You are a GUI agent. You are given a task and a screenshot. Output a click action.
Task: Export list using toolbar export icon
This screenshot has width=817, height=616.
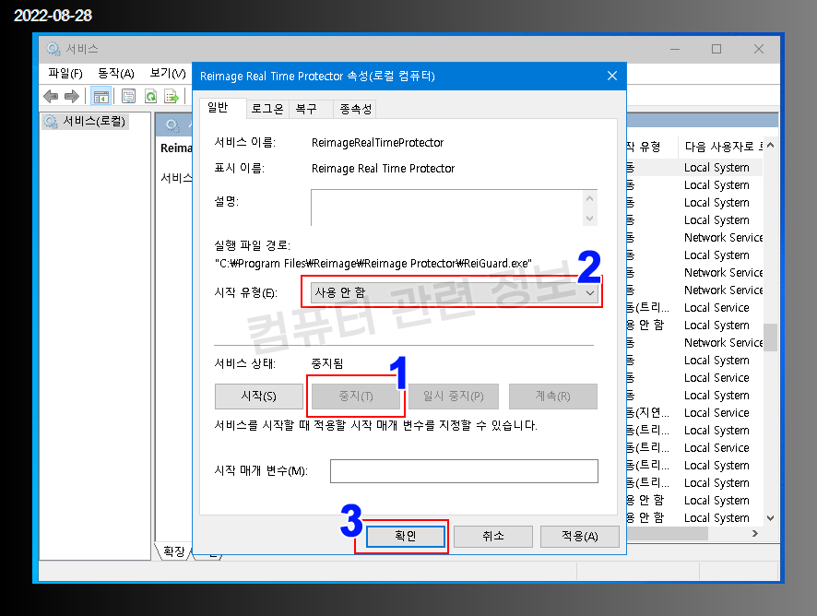171,97
